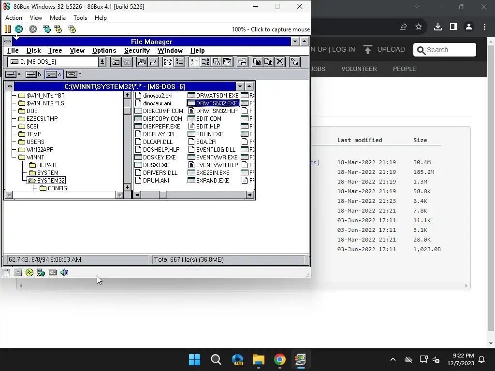Sort files by name toolbar icon
The height and width of the screenshot is (371, 495).
[x=194, y=62]
